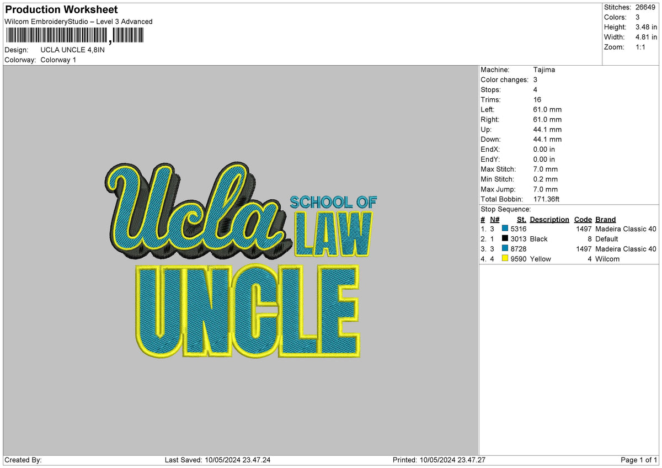Click the Created By footer label
The image size is (662, 468).
tap(23, 460)
